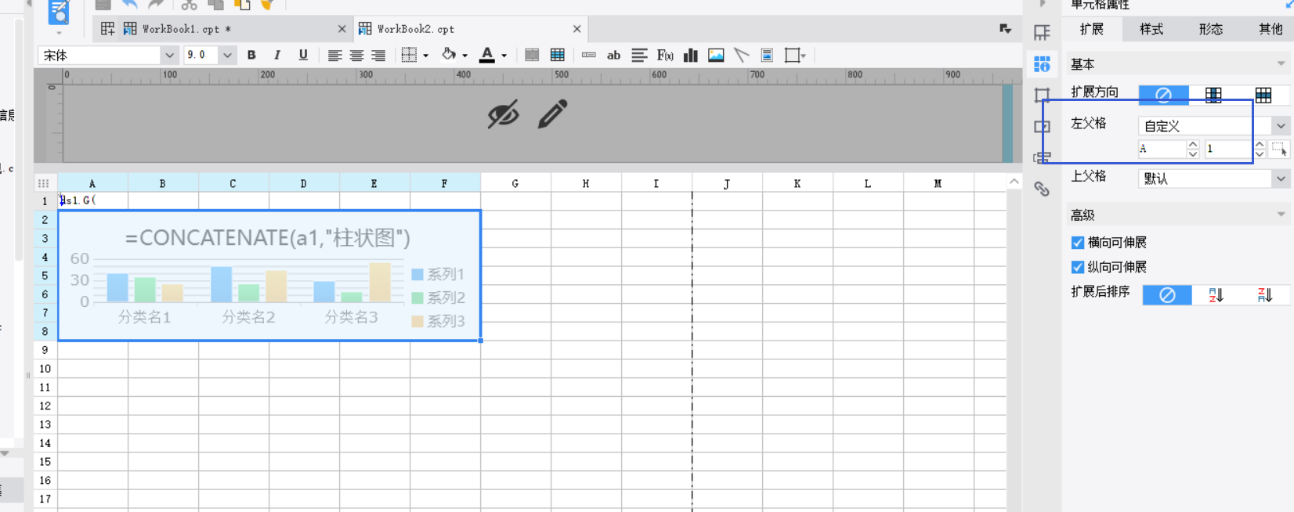Apply background fill bucket color
The image size is (1294, 512).
coord(449,54)
